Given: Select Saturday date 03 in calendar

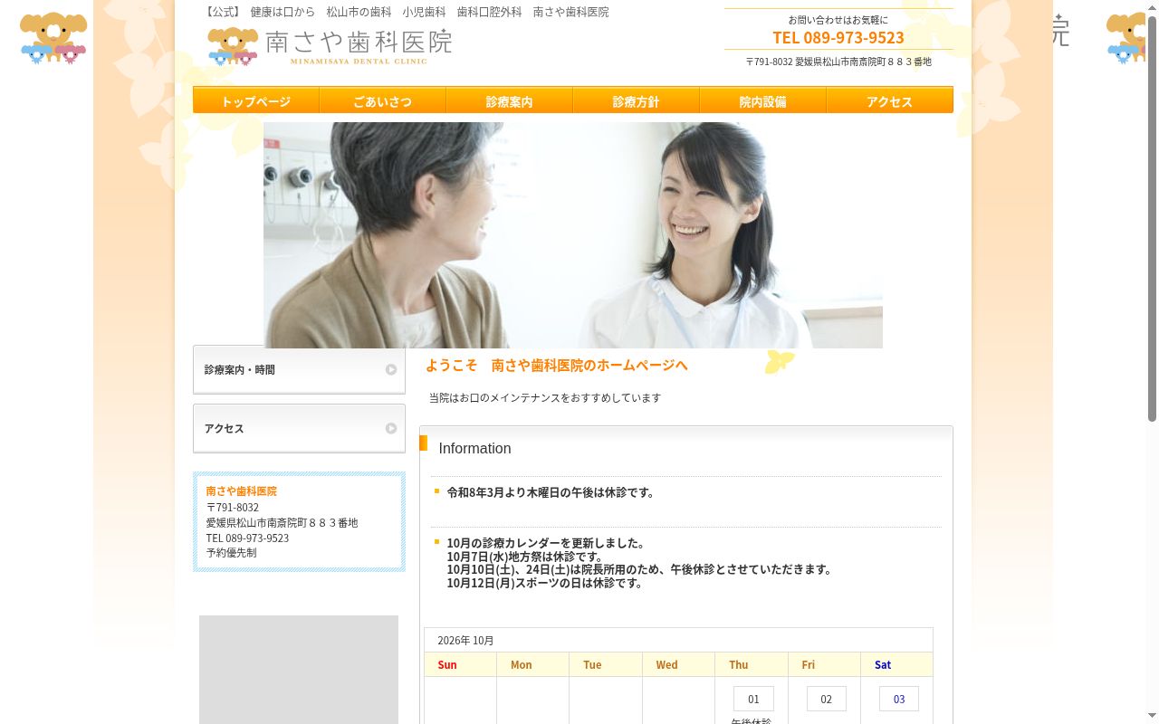Looking at the screenshot, I should [899, 699].
